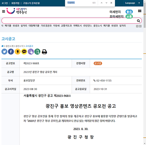Click 광진소개 in the breadcrumb
The width and height of the screenshot is (146, 145).
click(x=9, y=46)
